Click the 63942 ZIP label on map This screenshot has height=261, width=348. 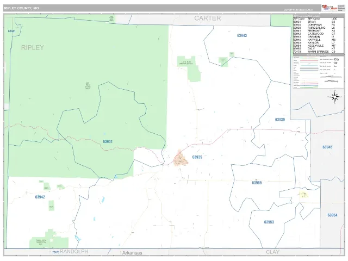click(40, 197)
